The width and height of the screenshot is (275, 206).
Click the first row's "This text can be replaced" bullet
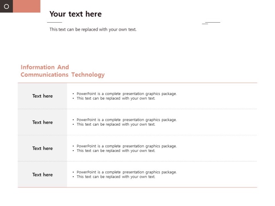[116, 99]
